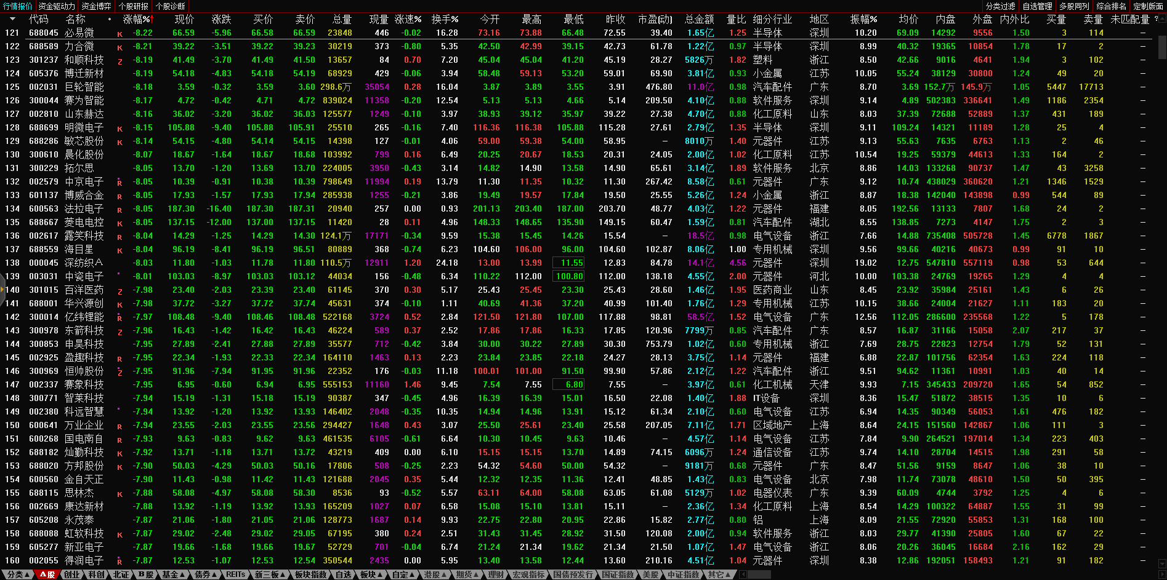Click the left scroll arrow after the bottom tabs
Viewport: 1167px width, 580px height.
tap(743, 574)
